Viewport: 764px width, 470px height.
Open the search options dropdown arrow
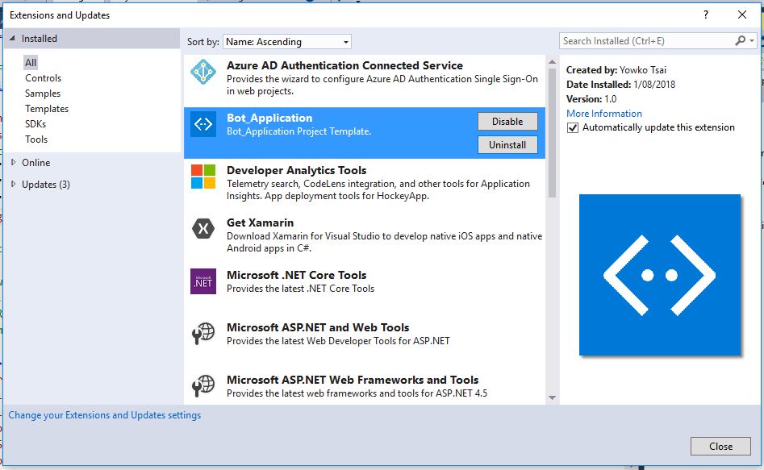752,41
